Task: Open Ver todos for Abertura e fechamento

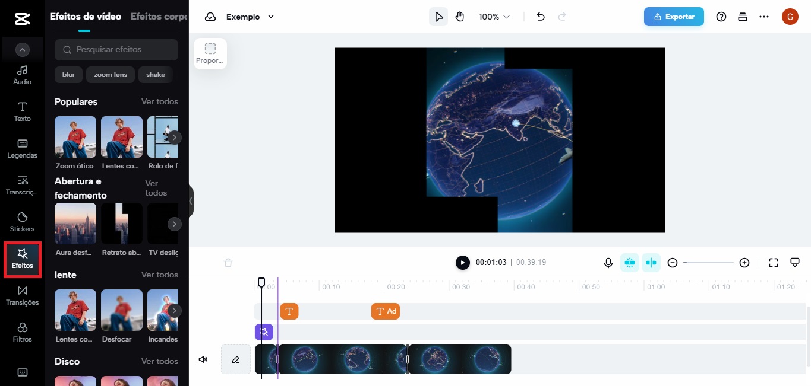Action: click(x=156, y=188)
